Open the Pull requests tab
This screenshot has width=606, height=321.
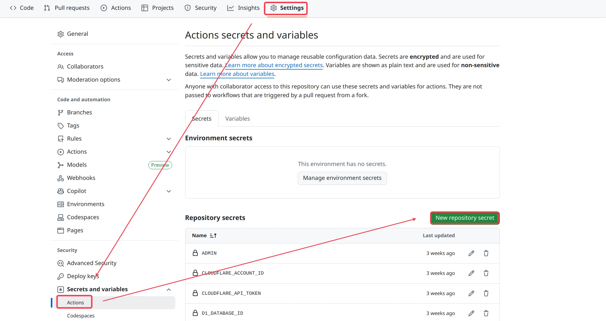[x=67, y=8]
